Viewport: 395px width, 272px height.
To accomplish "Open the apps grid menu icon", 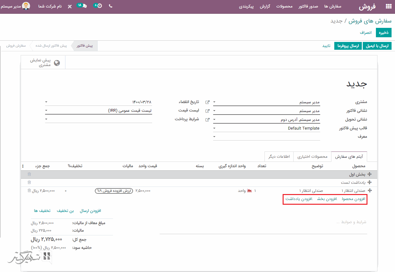I will 388,6.
